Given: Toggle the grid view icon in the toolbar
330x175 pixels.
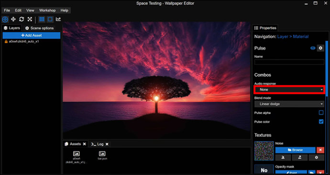Looking at the screenshot, I should [42, 19].
